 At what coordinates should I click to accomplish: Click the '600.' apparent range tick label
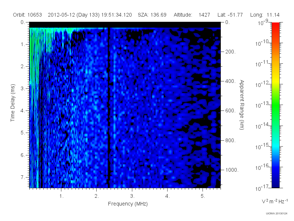(230, 111)
